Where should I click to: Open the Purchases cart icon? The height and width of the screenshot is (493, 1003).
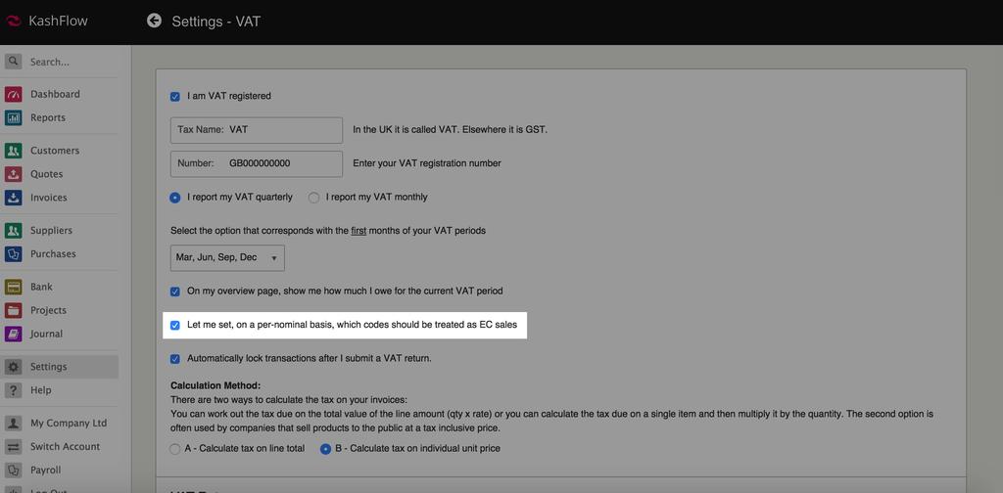(13, 254)
